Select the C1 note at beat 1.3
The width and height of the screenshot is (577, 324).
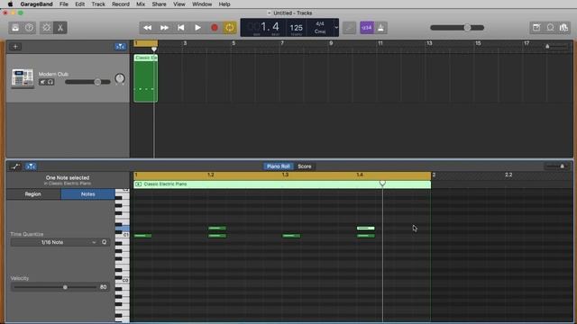[291, 236]
